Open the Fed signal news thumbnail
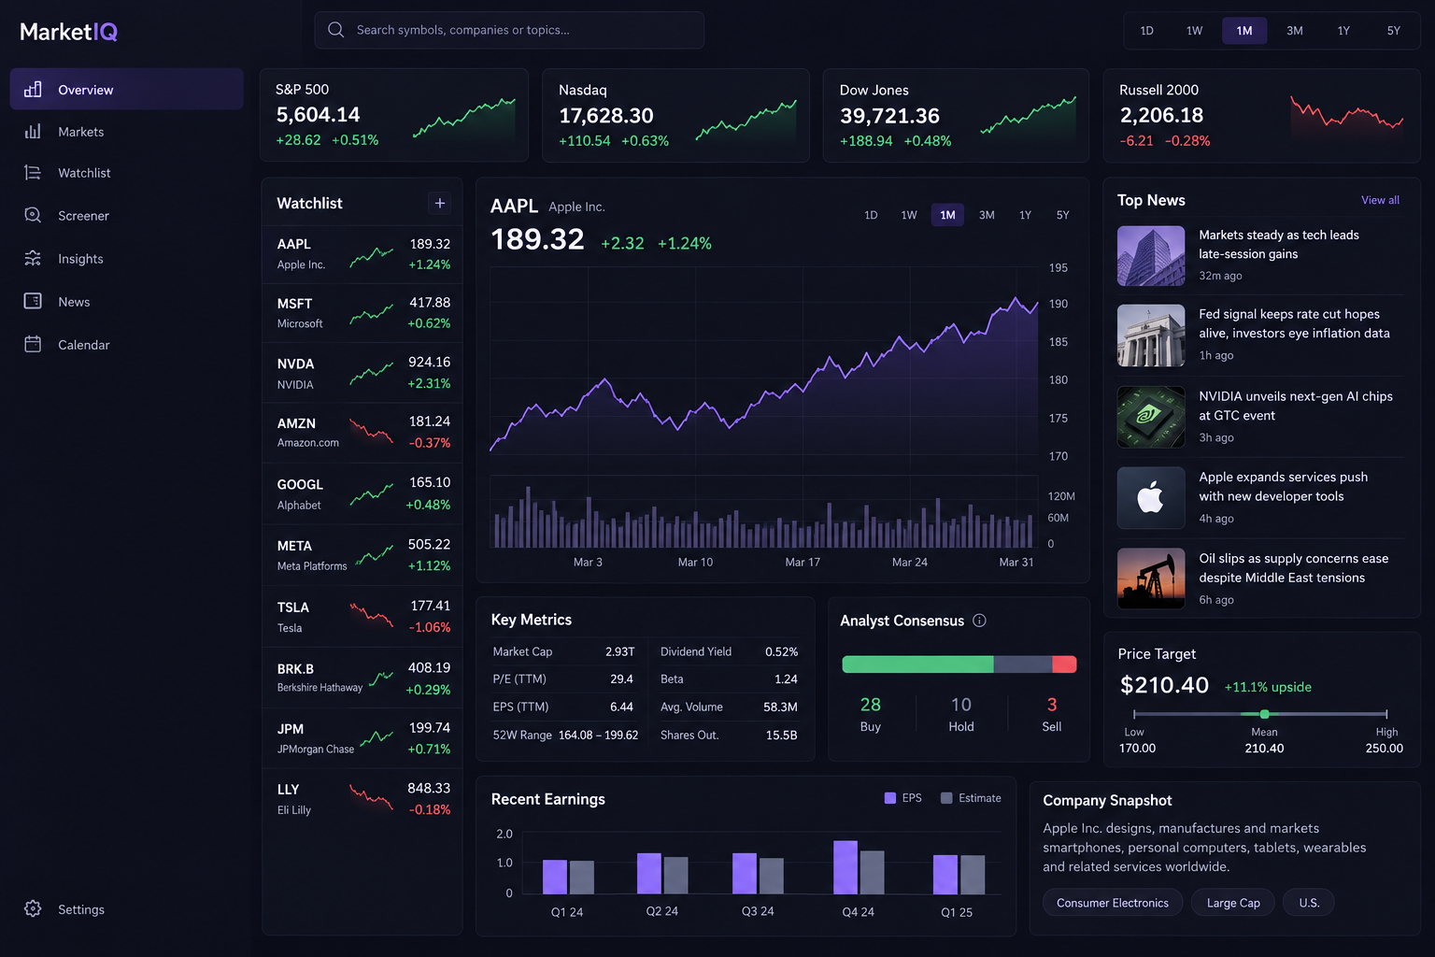Viewport: 1435px width, 957px height. (x=1151, y=336)
